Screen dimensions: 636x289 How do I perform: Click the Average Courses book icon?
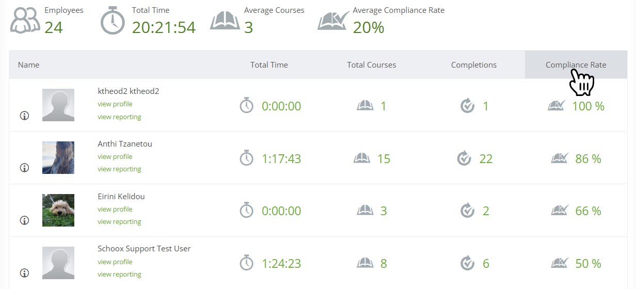pos(225,21)
